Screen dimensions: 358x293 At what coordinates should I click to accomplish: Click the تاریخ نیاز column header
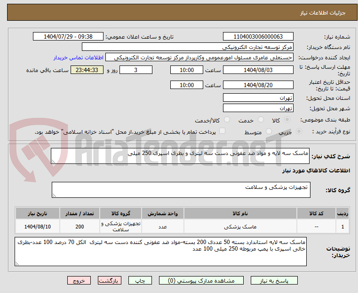38,213
